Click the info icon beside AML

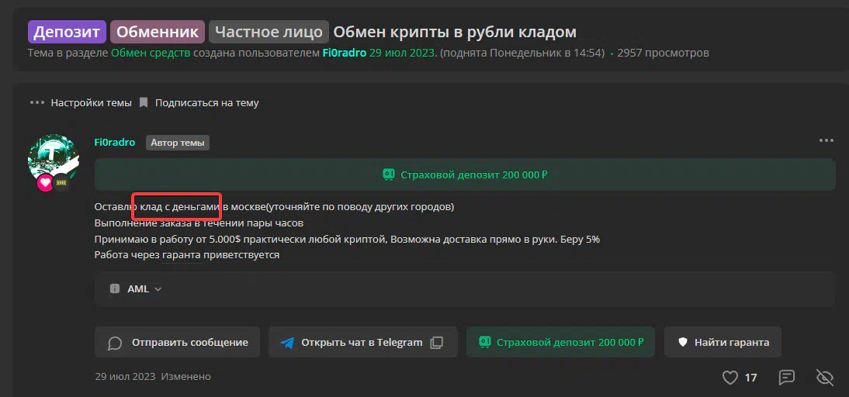114,288
